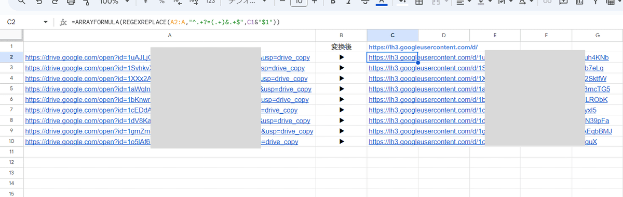Open the drive link starting id=1aWqIn
The width and height of the screenshot is (623, 197).
[88, 89]
